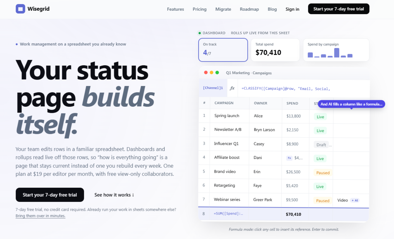Click the Retargeting cell
The image size is (394, 239).
click(x=229, y=186)
